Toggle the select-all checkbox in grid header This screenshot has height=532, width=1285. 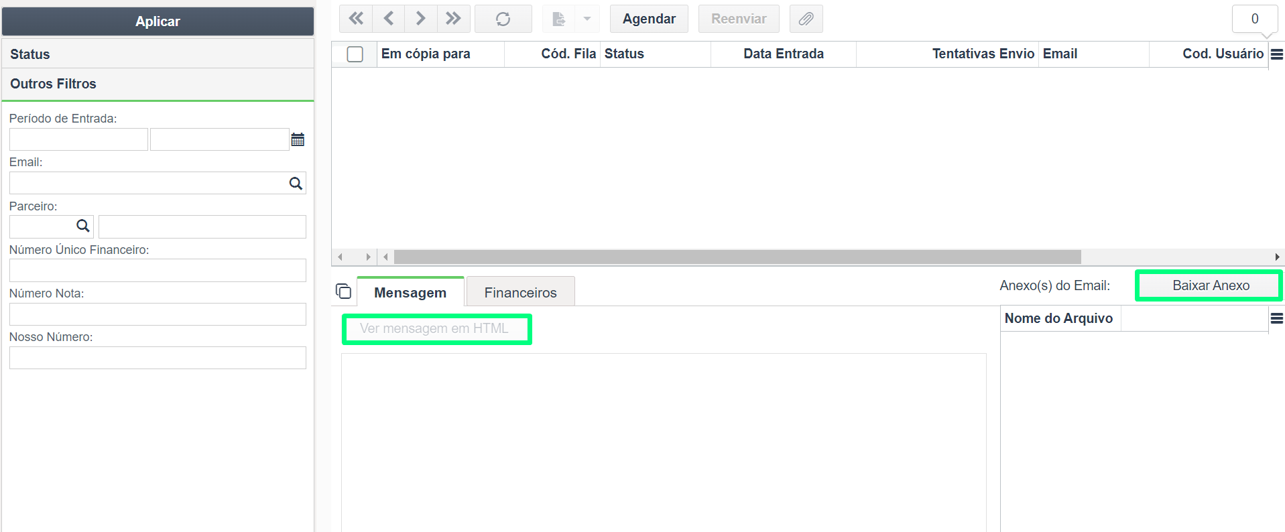tap(355, 54)
